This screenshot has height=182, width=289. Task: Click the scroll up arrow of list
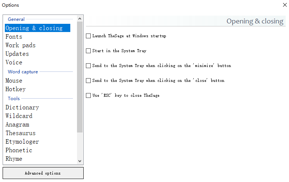(x=80, y=19)
